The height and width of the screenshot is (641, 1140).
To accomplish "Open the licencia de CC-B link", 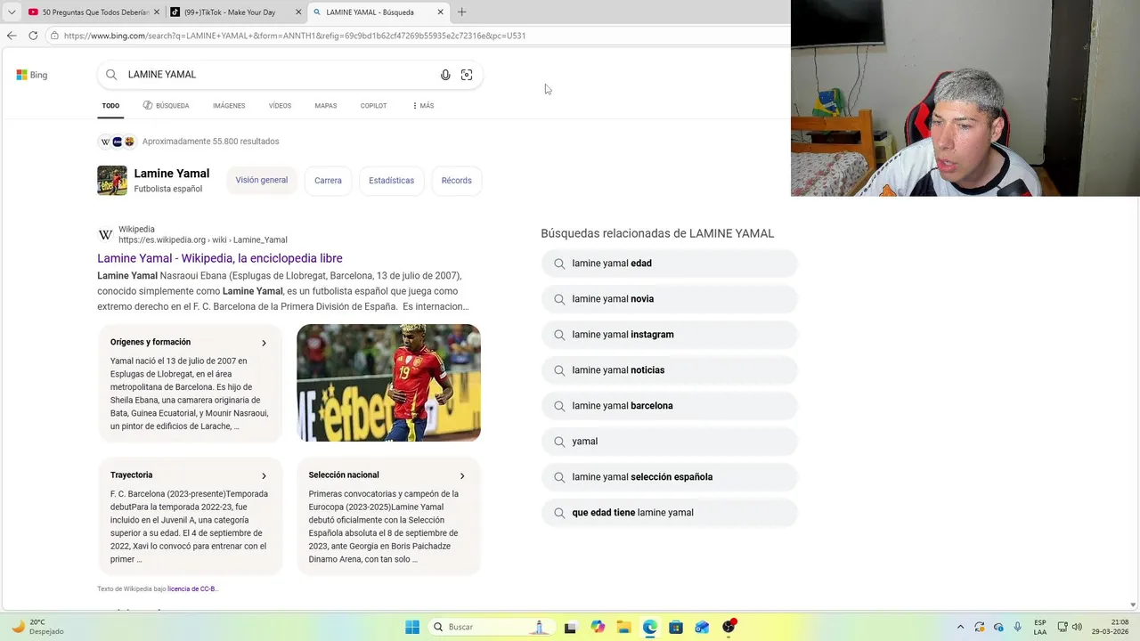I will point(192,588).
